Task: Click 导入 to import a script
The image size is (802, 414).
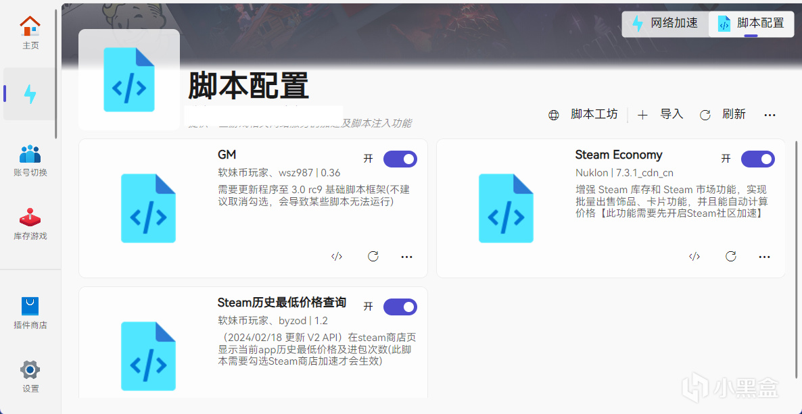Action: click(660, 115)
